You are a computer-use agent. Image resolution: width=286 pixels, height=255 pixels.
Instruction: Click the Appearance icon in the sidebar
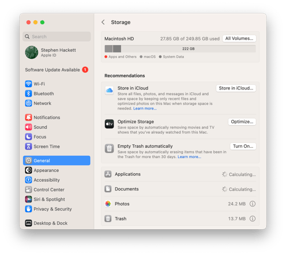coord(28,170)
